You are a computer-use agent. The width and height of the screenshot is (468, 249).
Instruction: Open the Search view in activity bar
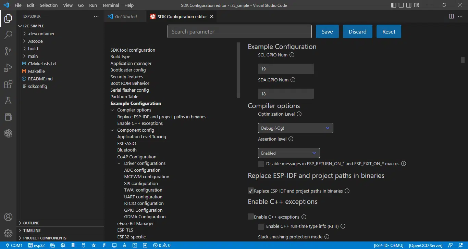point(8,35)
